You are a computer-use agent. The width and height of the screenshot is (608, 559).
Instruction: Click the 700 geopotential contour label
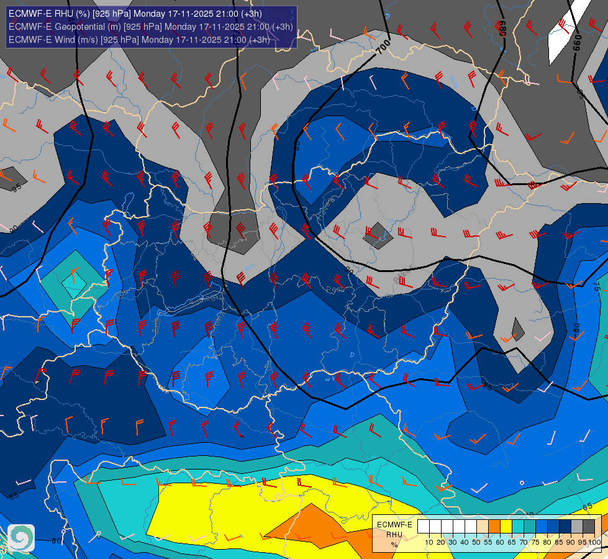[383, 47]
